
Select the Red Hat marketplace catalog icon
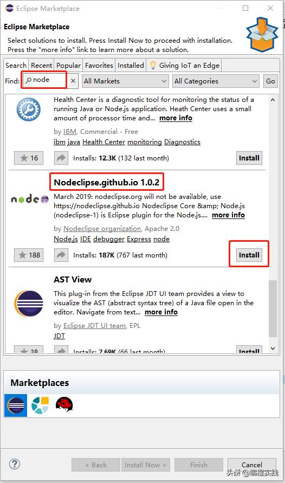tap(64, 404)
